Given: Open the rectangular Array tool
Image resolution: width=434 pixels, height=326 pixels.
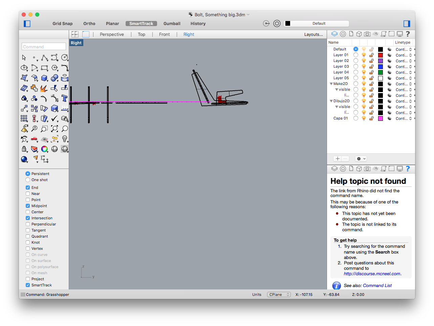Looking at the screenshot, I should [x=24, y=118].
